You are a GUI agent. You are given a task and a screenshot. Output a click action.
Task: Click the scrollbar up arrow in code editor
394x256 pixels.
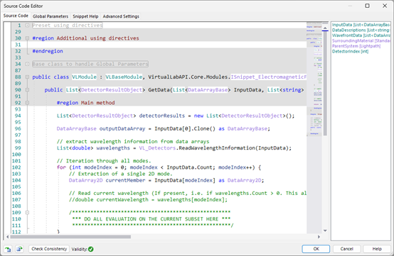[x=325, y=28]
